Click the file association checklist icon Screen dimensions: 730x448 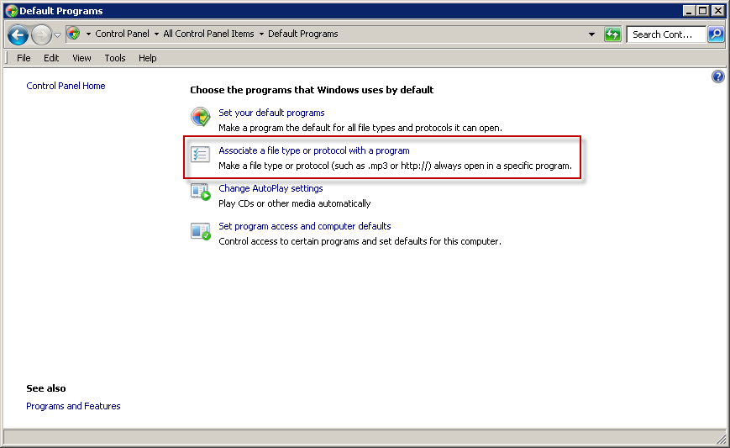201,155
